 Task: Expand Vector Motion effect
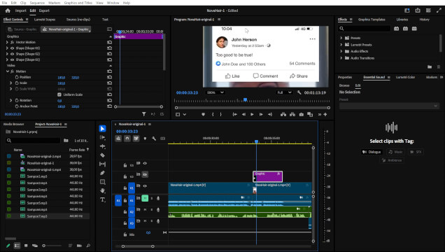(7, 42)
